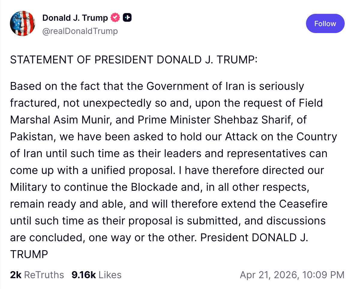
Task: Click the black plus badge beside the name
Action: [x=127, y=18]
